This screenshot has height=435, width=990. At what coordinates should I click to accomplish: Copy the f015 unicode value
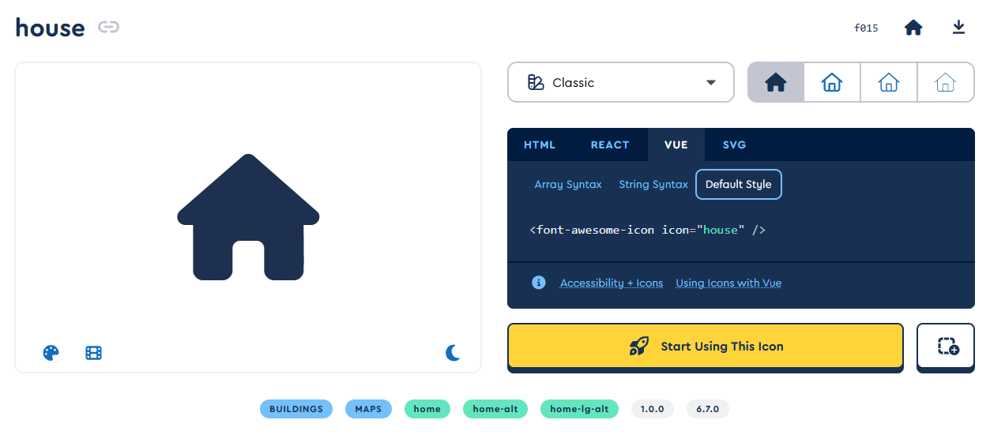[866, 28]
